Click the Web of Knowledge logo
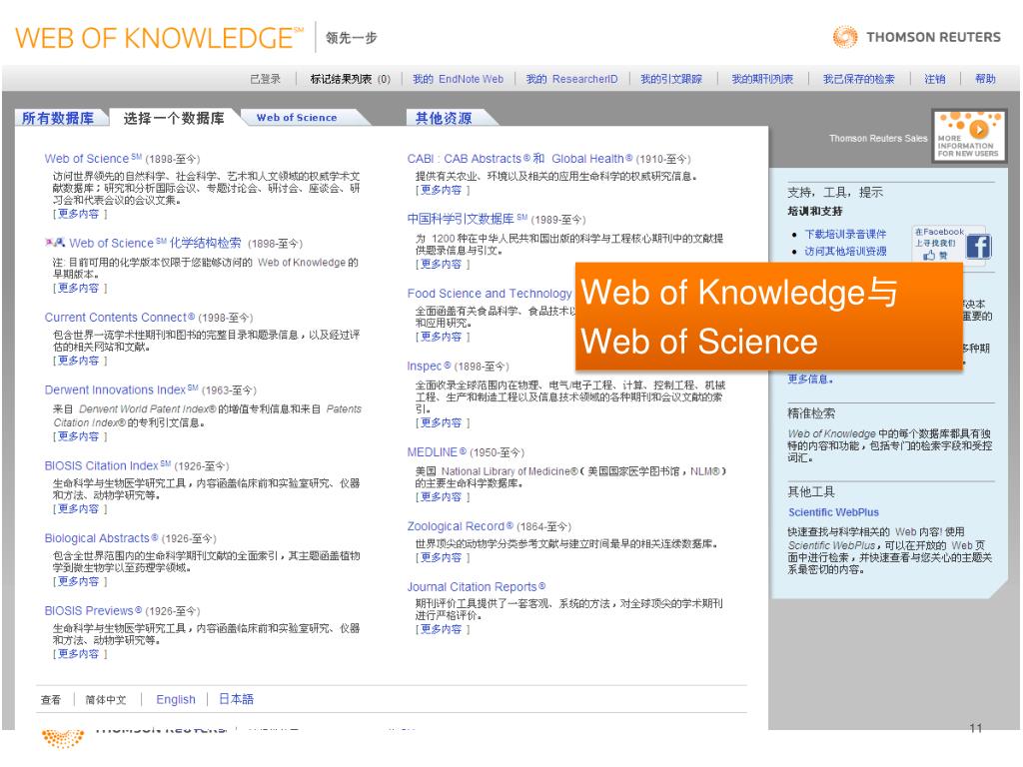The image size is (1023, 767). tap(159, 38)
